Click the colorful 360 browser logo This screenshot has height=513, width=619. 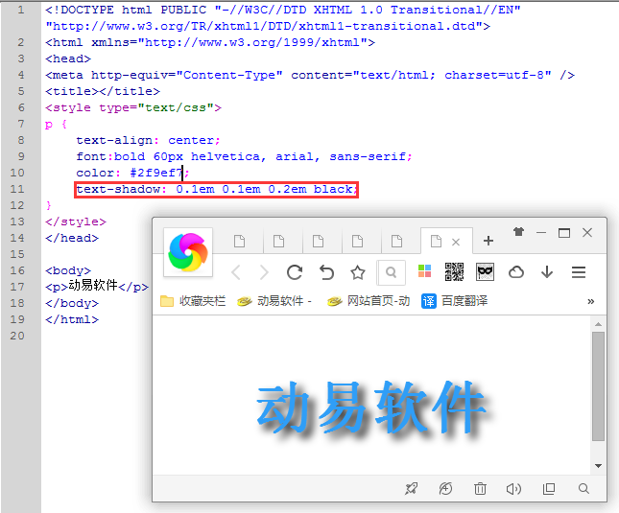pos(188,251)
